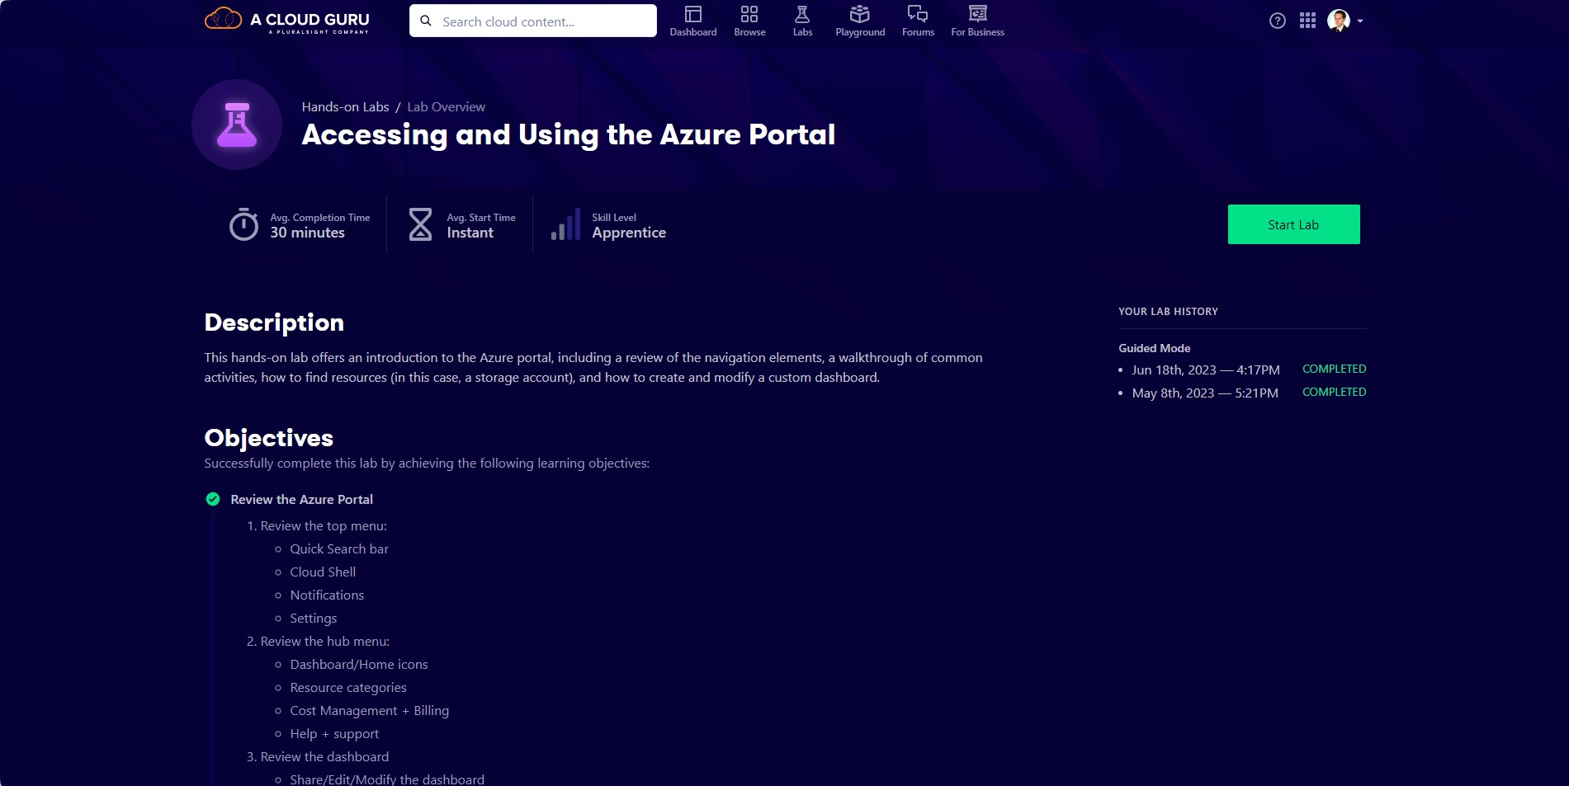
Task: Click the stopwatch completion time icon
Action: pyautogui.click(x=243, y=224)
